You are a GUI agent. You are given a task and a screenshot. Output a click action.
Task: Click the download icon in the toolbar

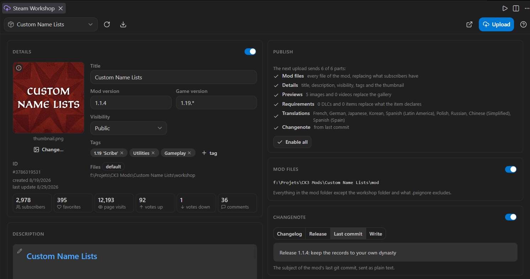click(123, 25)
